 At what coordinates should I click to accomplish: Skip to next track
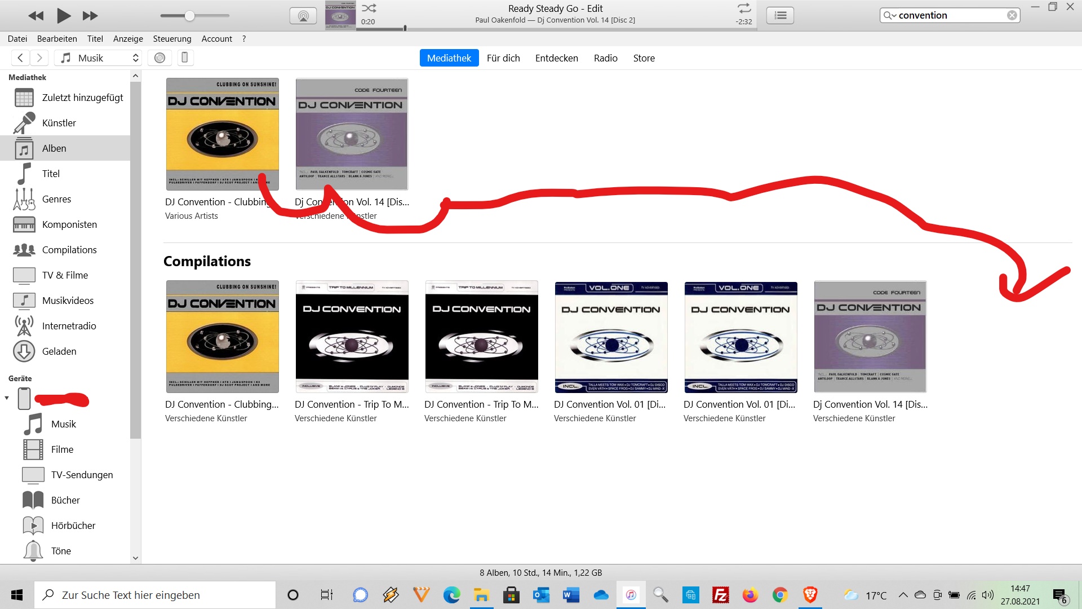tap(90, 16)
